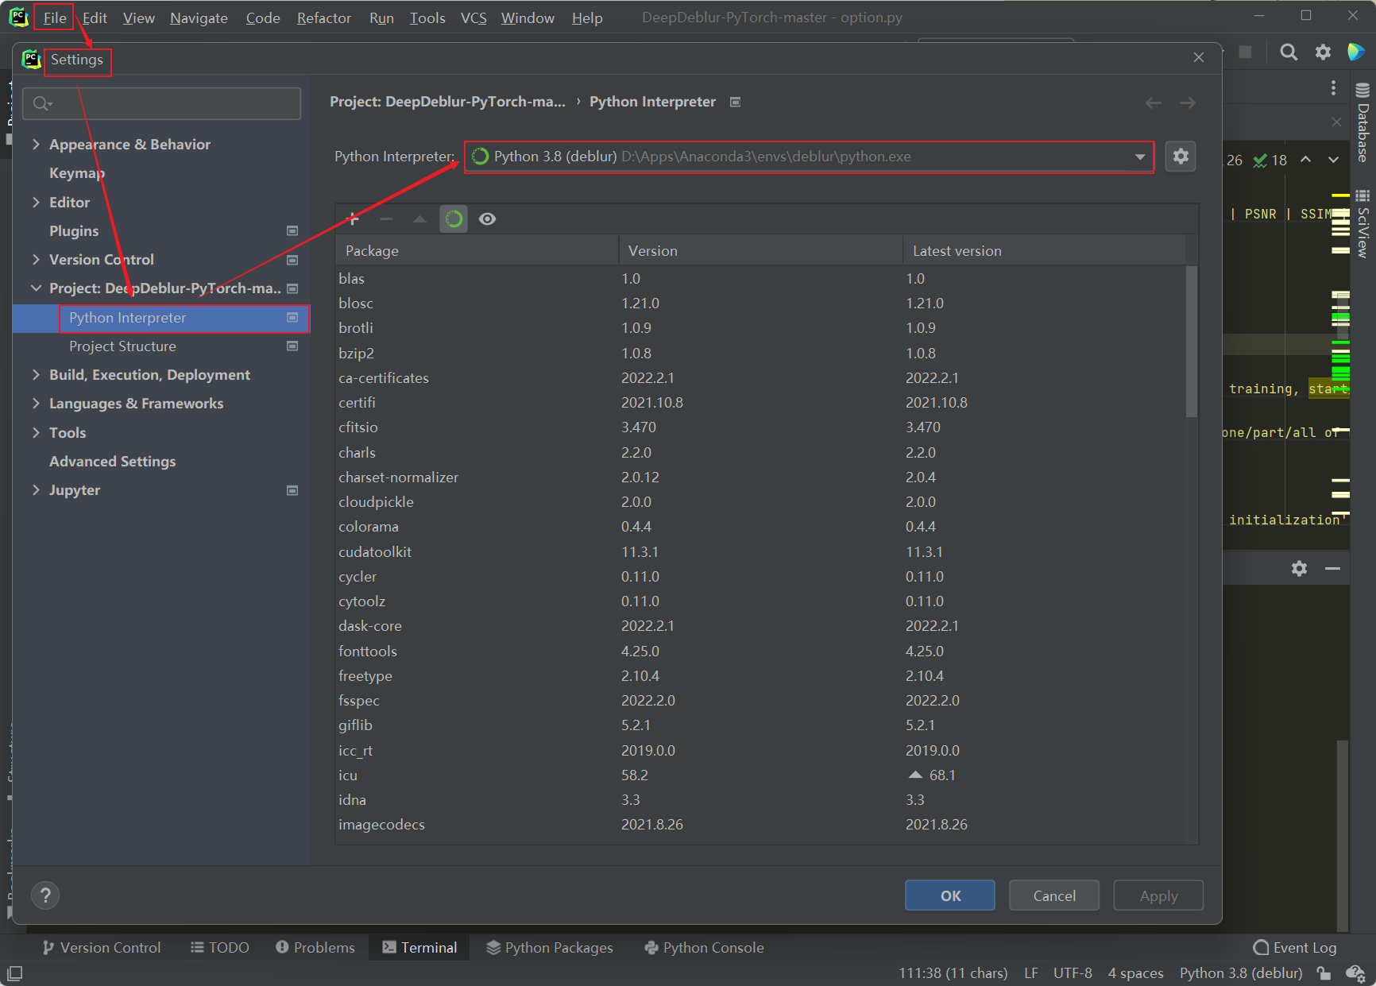Open the Tools menu
1376x986 pixels.
point(427,17)
